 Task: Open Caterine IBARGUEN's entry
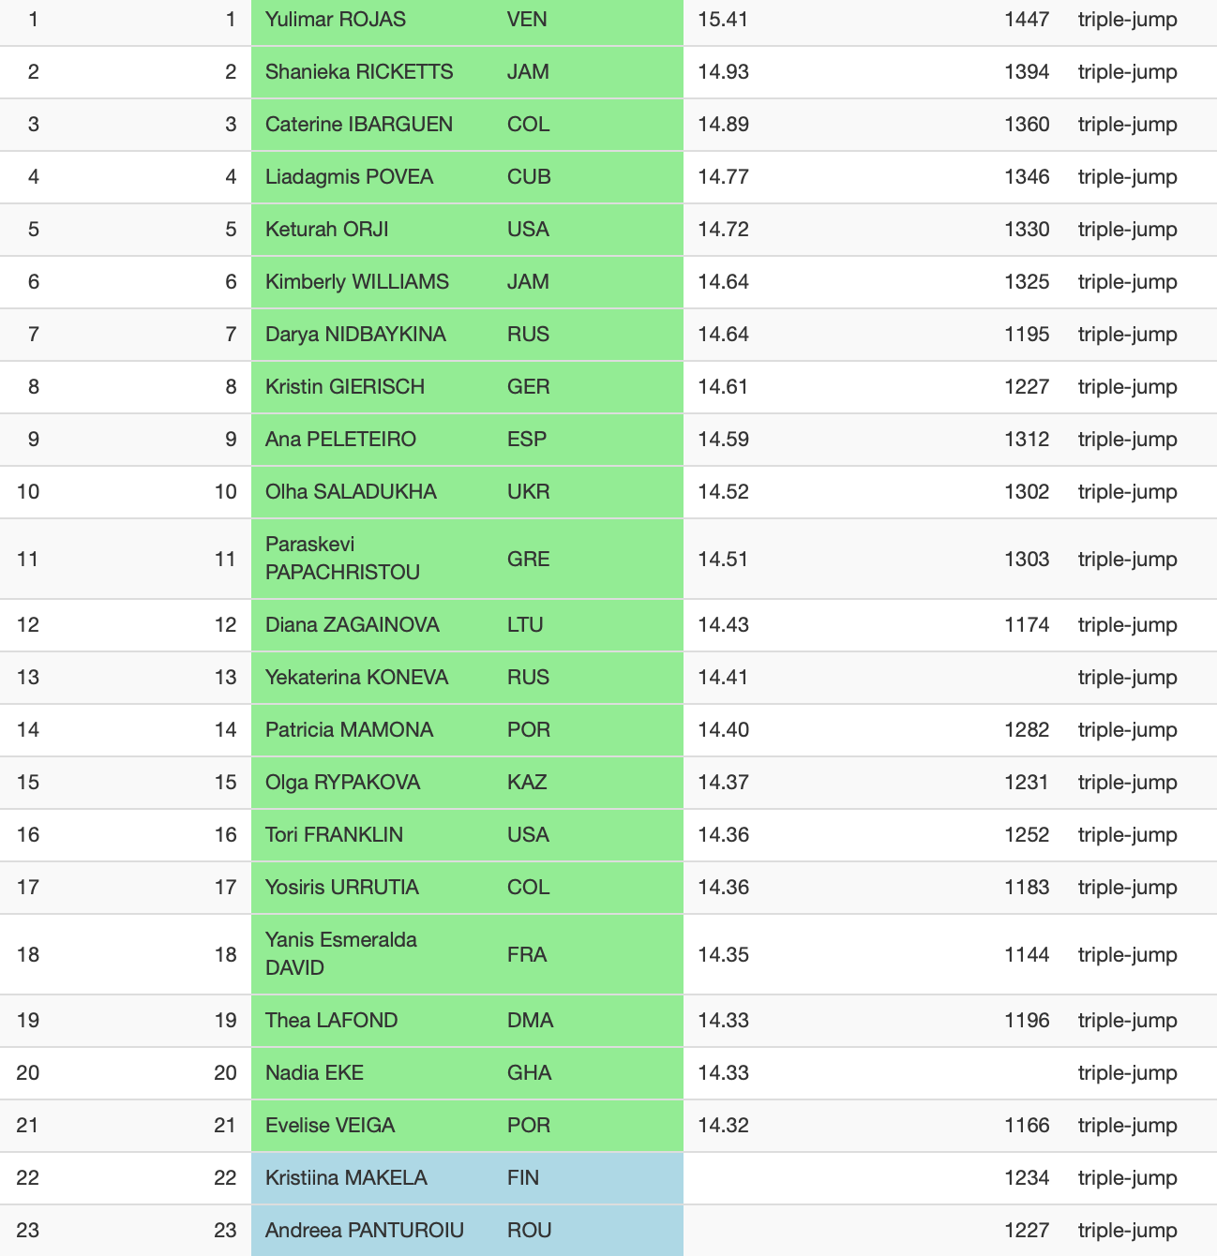(x=359, y=125)
